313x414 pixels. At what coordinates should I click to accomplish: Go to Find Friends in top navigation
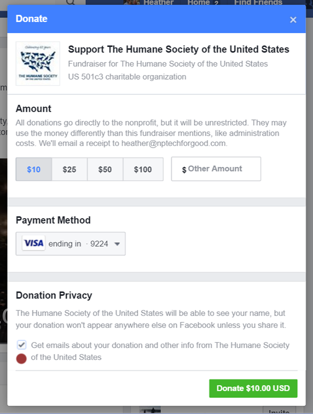click(x=258, y=3)
